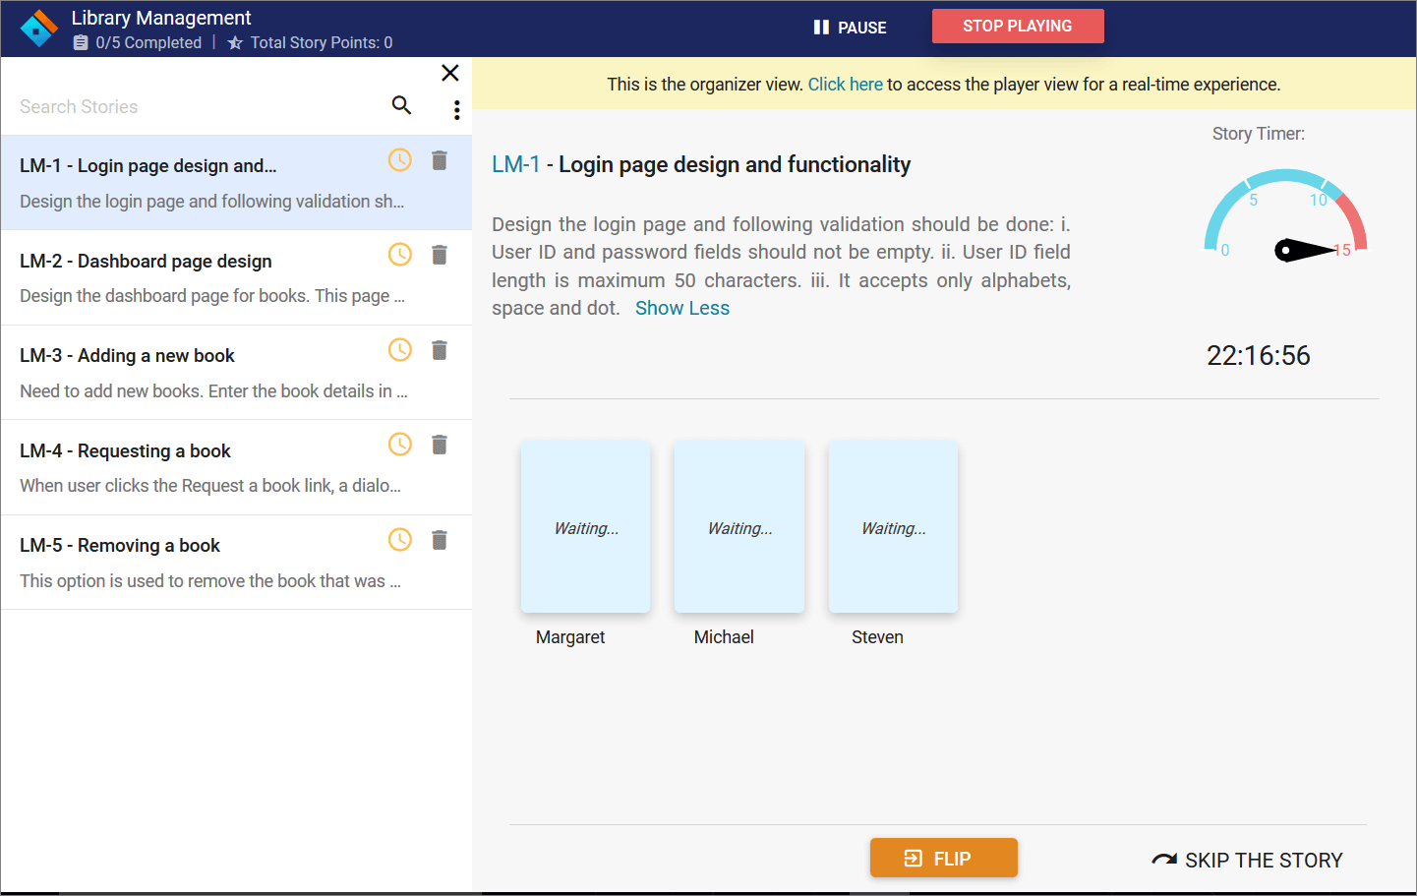The height and width of the screenshot is (896, 1417).
Task: Close the stories sidebar panel
Action: click(449, 72)
